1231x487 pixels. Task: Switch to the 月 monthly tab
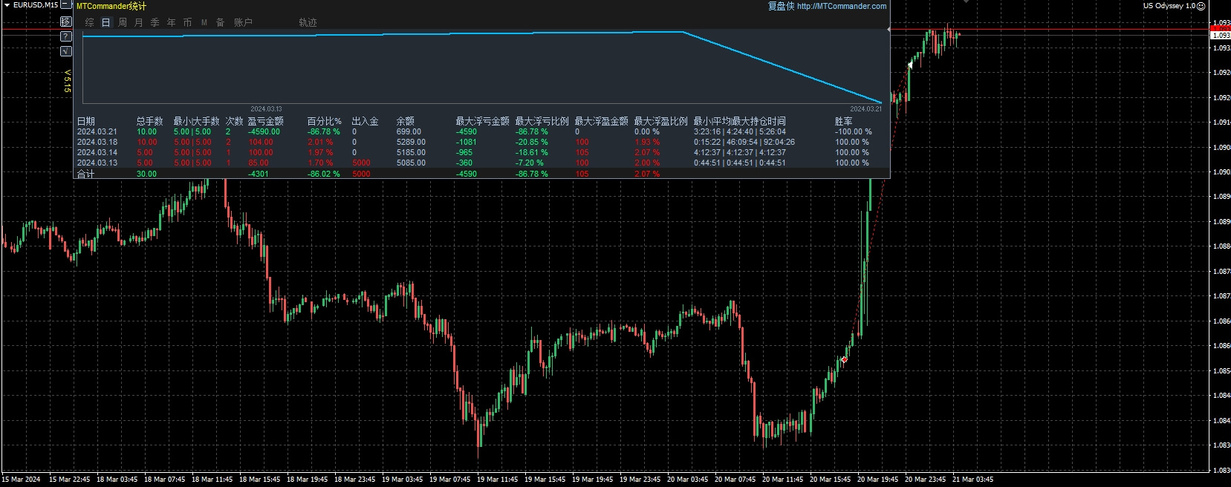click(x=139, y=23)
